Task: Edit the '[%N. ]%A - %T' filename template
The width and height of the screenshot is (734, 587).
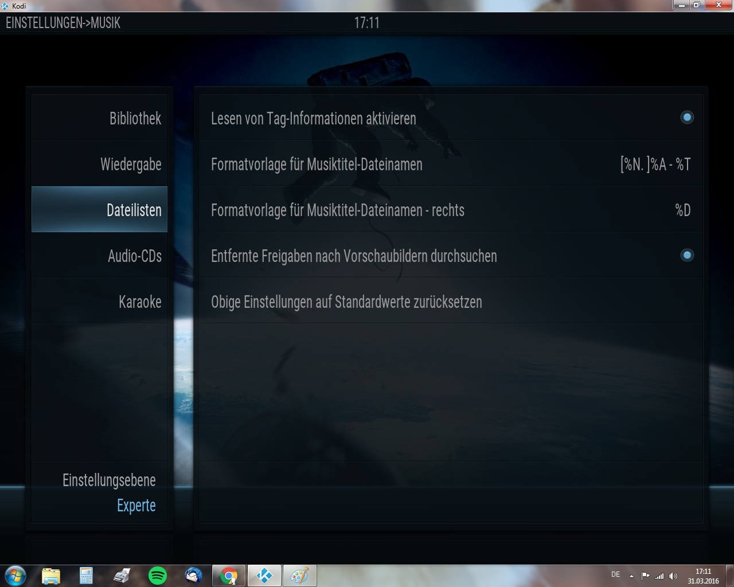Action: 655,165
